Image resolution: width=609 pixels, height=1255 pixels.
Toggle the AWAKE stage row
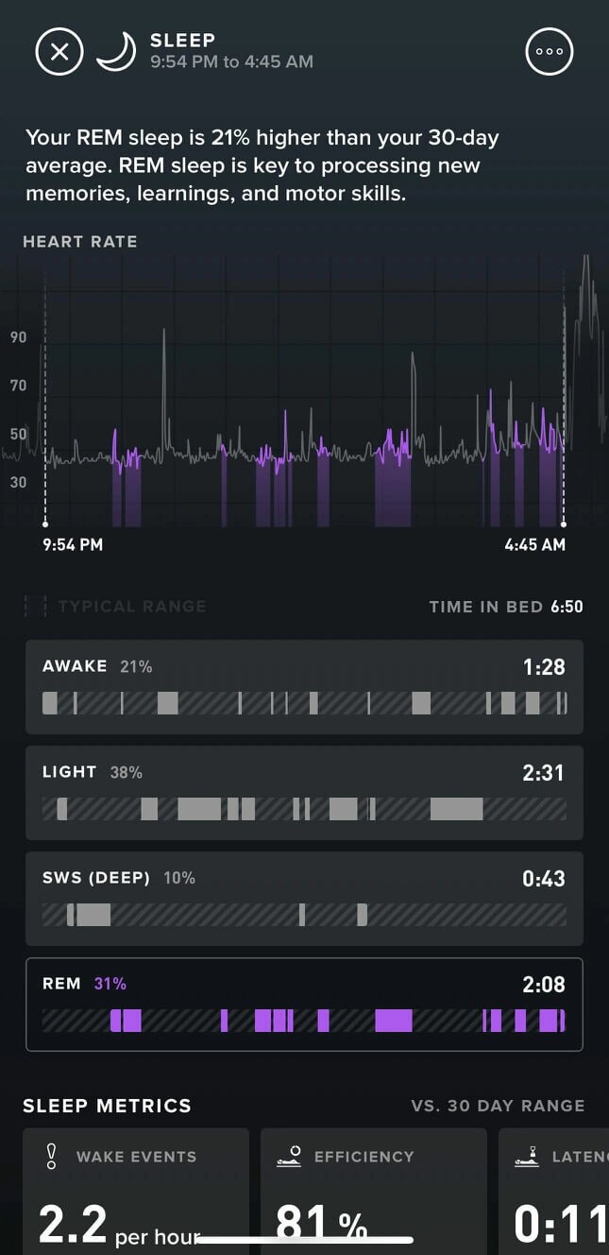click(304, 686)
